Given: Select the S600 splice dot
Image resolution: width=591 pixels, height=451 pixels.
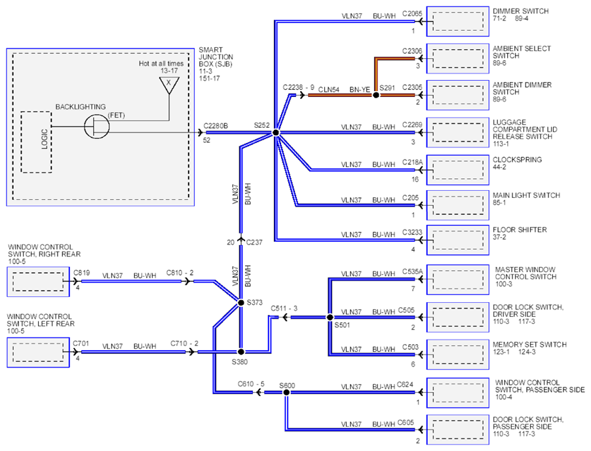Looking at the screenshot, I should pyautogui.click(x=286, y=392).
